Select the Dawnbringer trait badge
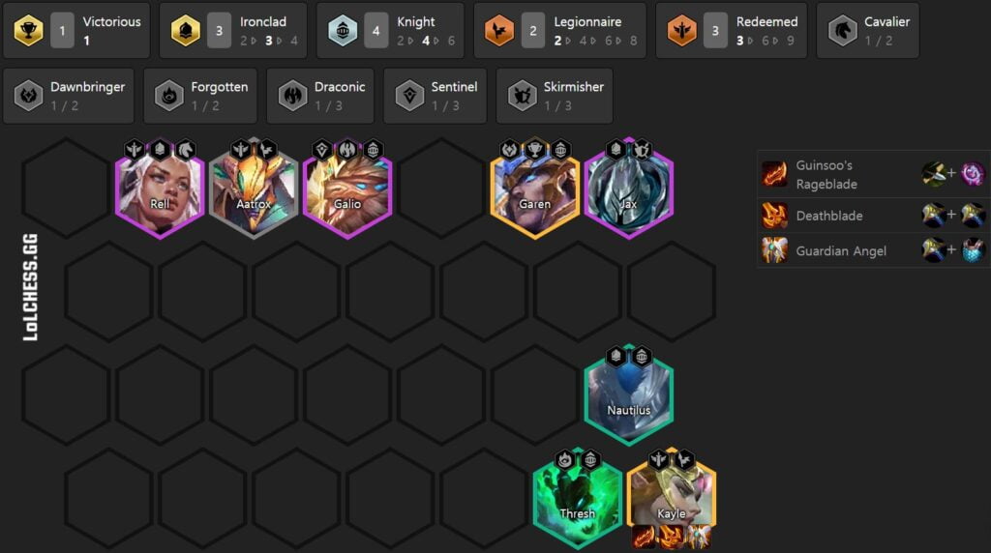This screenshot has width=991, height=553. pyautogui.click(x=69, y=96)
